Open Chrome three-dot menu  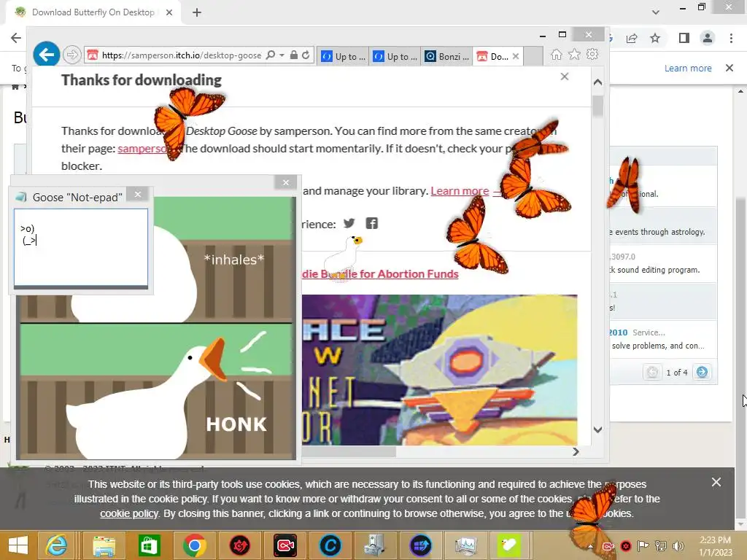tap(731, 38)
